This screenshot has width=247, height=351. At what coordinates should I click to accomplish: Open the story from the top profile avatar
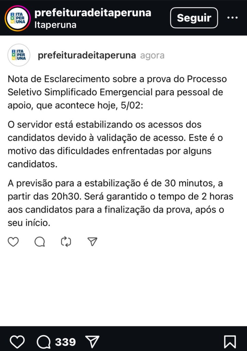point(18,18)
